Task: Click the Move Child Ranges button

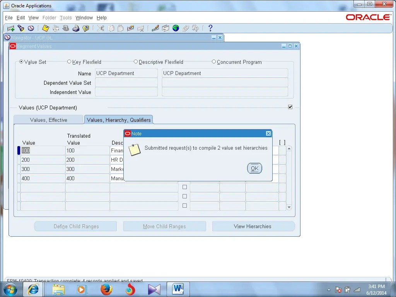Action: tap(164, 226)
